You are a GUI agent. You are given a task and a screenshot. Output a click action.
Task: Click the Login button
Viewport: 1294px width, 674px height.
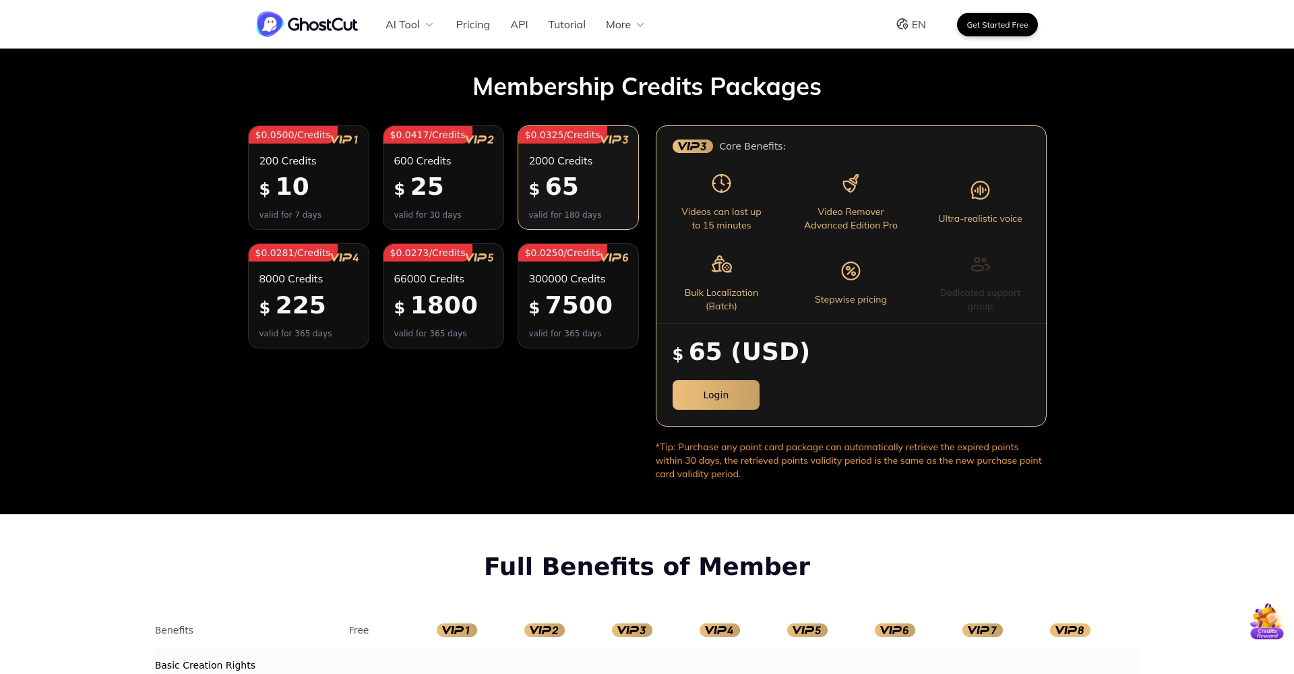pyautogui.click(x=716, y=395)
